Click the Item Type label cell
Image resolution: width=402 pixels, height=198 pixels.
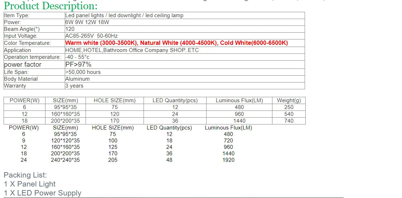tap(34, 15)
